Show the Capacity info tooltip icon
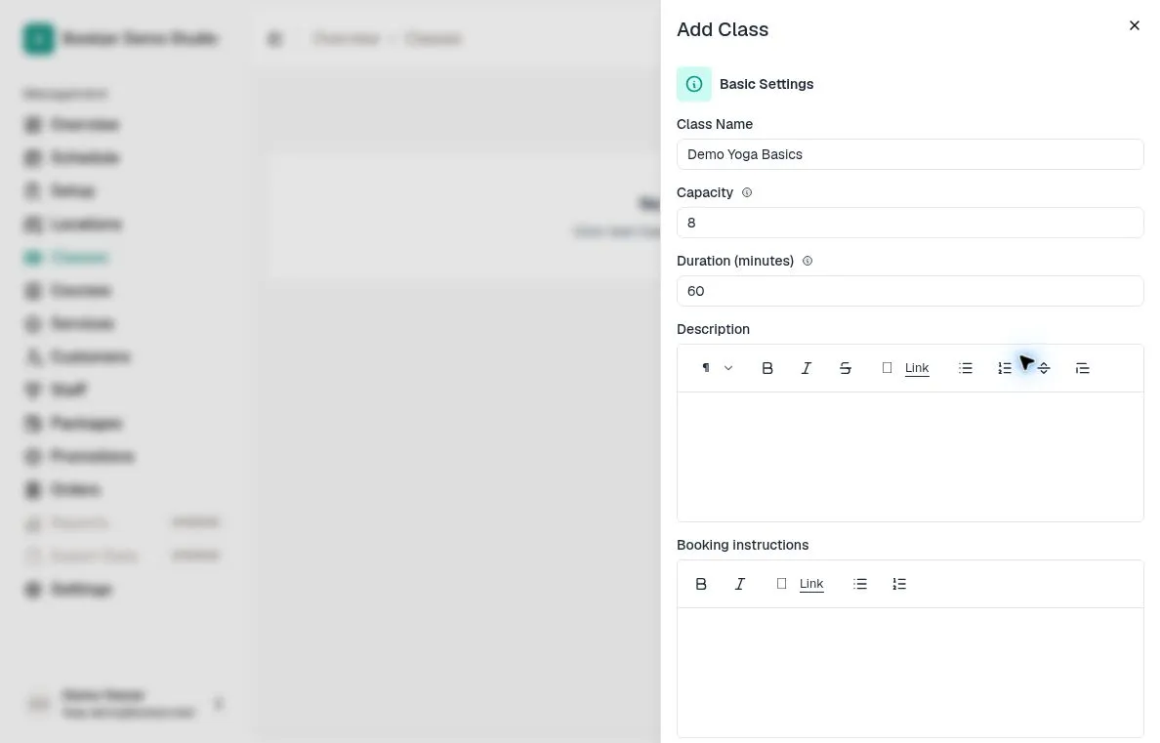 pyautogui.click(x=746, y=192)
